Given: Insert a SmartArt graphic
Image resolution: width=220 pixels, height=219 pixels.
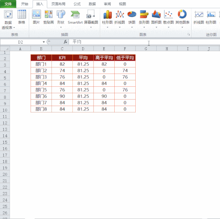Looking at the screenshot, I should [x=75, y=17].
